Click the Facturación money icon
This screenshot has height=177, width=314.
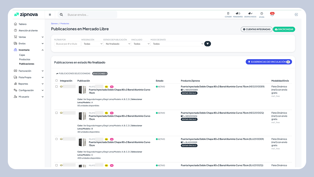[15, 71]
